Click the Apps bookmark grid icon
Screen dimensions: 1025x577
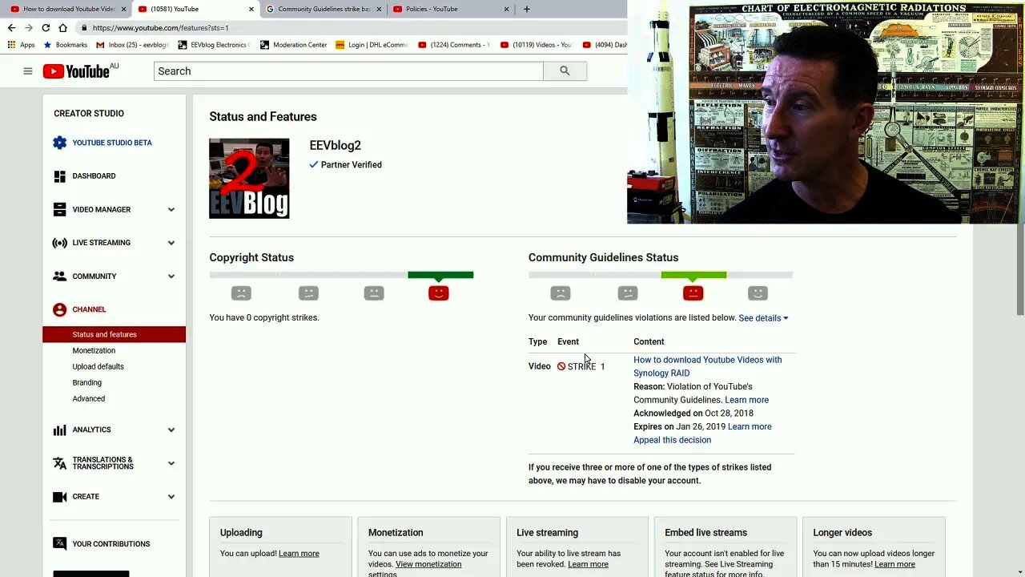(11, 45)
